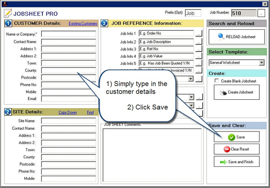Screen dimensions: 270x188
Task: Click the site Town field
Action: [68, 150]
